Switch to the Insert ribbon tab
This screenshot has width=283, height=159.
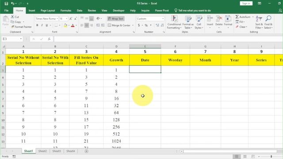(32, 11)
